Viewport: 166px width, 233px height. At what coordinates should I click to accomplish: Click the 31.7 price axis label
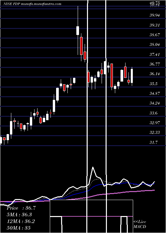[153, 142]
